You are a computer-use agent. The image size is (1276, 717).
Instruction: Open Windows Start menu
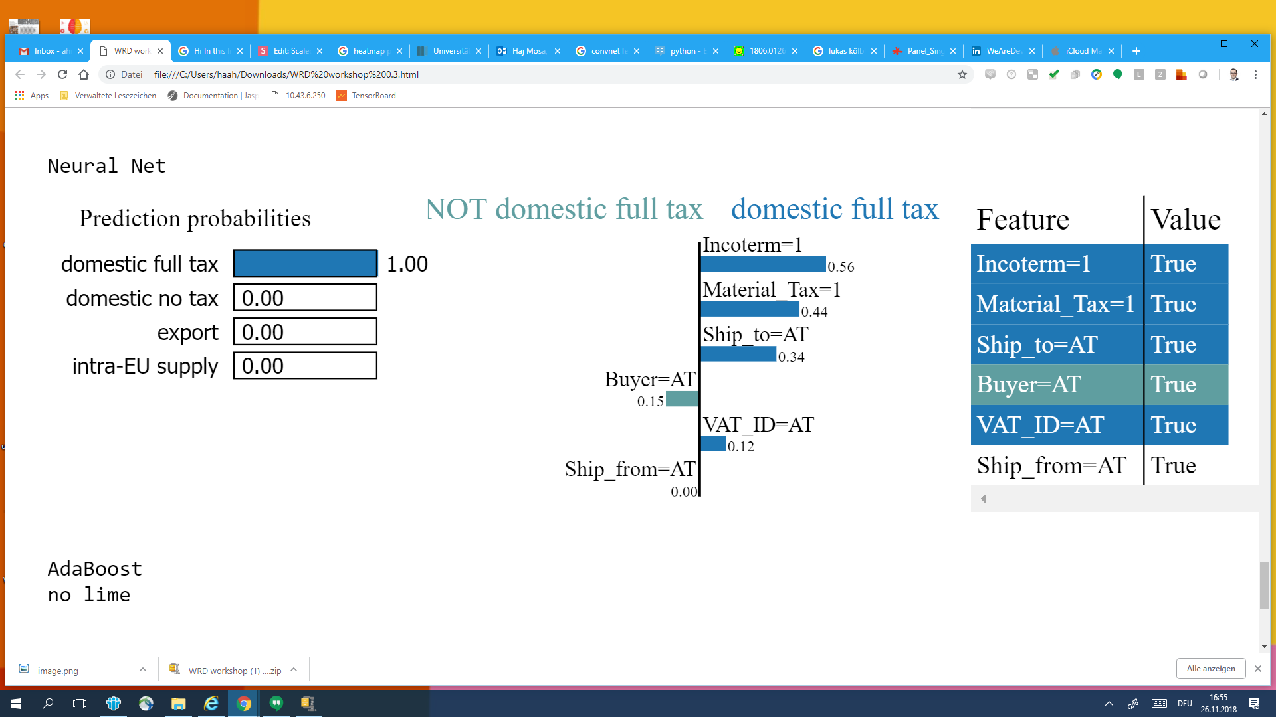pyautogui.click(x=16, y=704)
